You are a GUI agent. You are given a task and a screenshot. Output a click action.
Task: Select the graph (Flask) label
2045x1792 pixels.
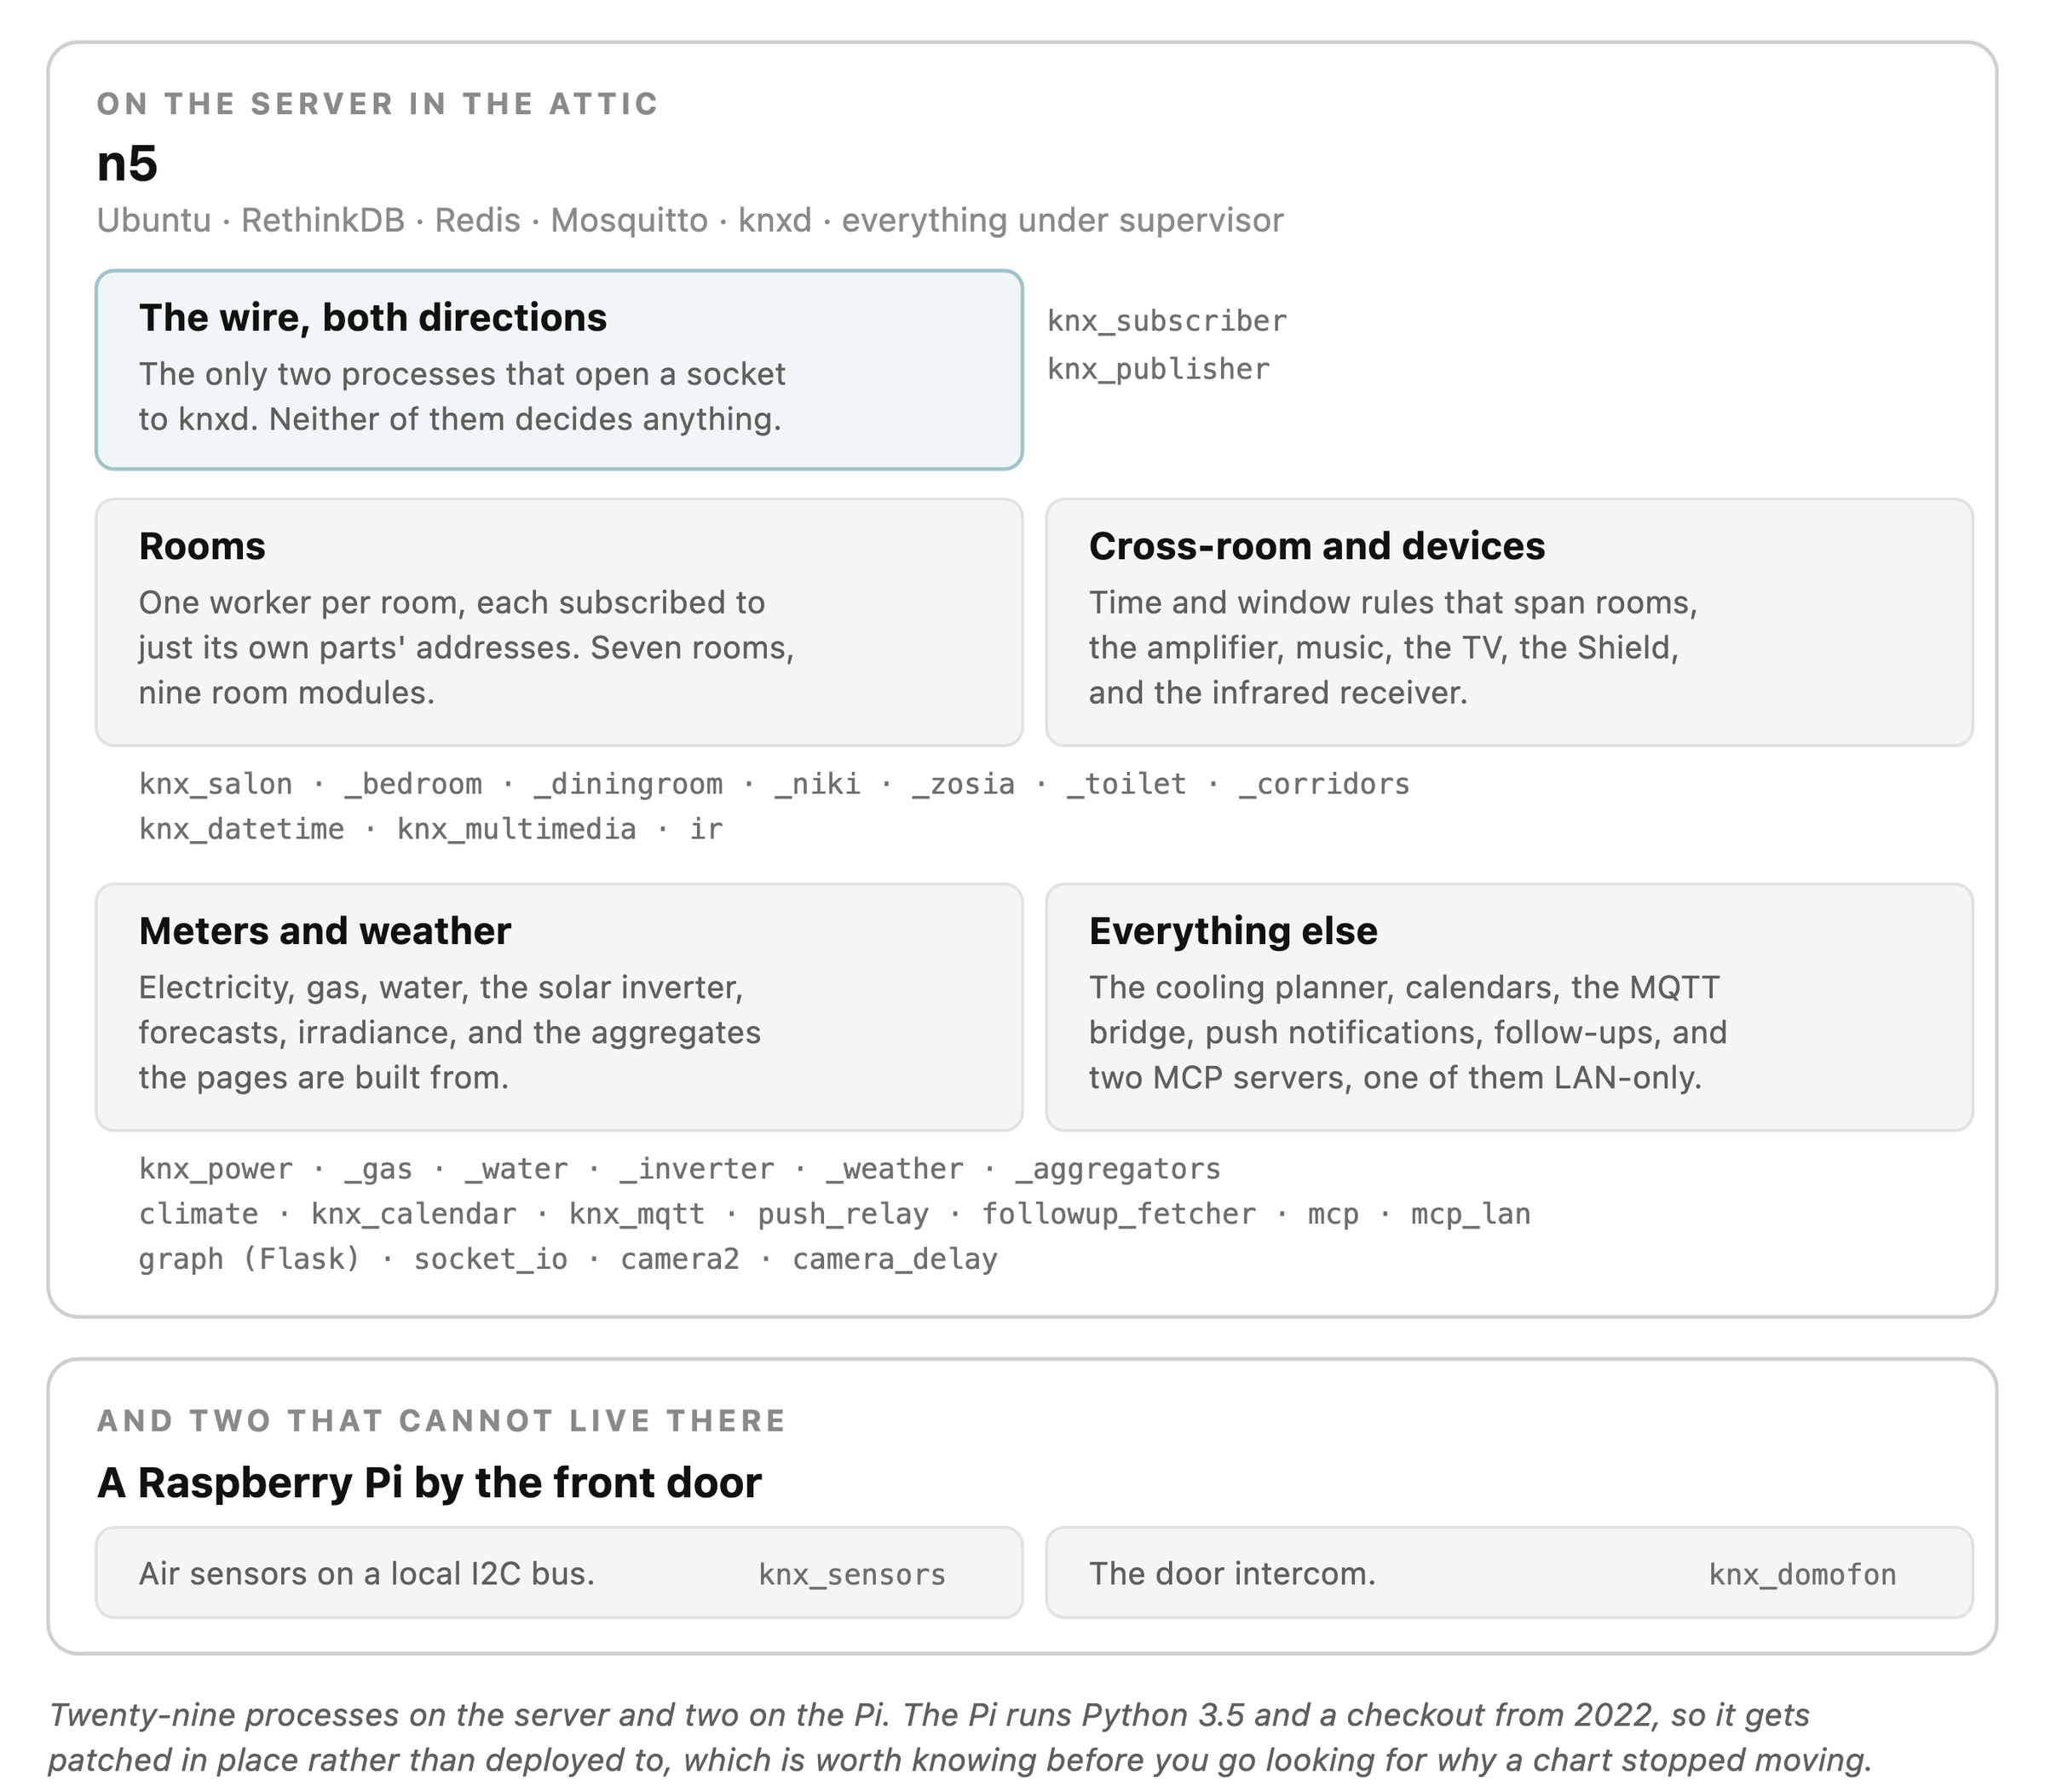(x=250, y=1259)
